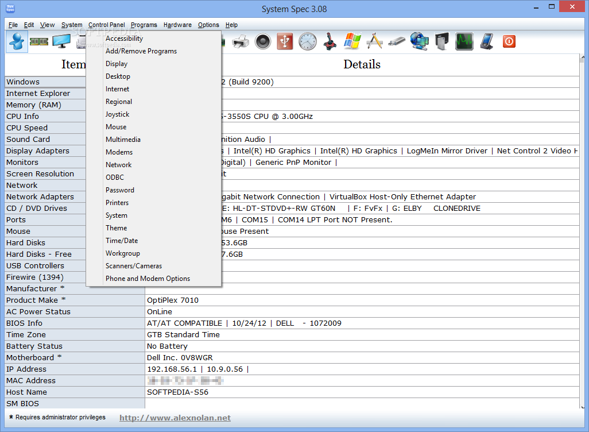Open the Hardware menu

(x=177, y=25)
